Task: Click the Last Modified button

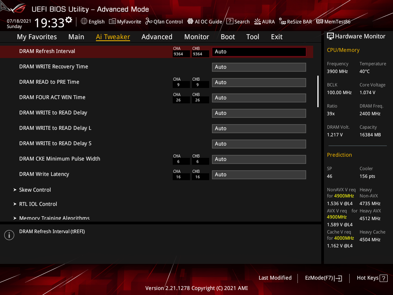Action: coord(275,278)
